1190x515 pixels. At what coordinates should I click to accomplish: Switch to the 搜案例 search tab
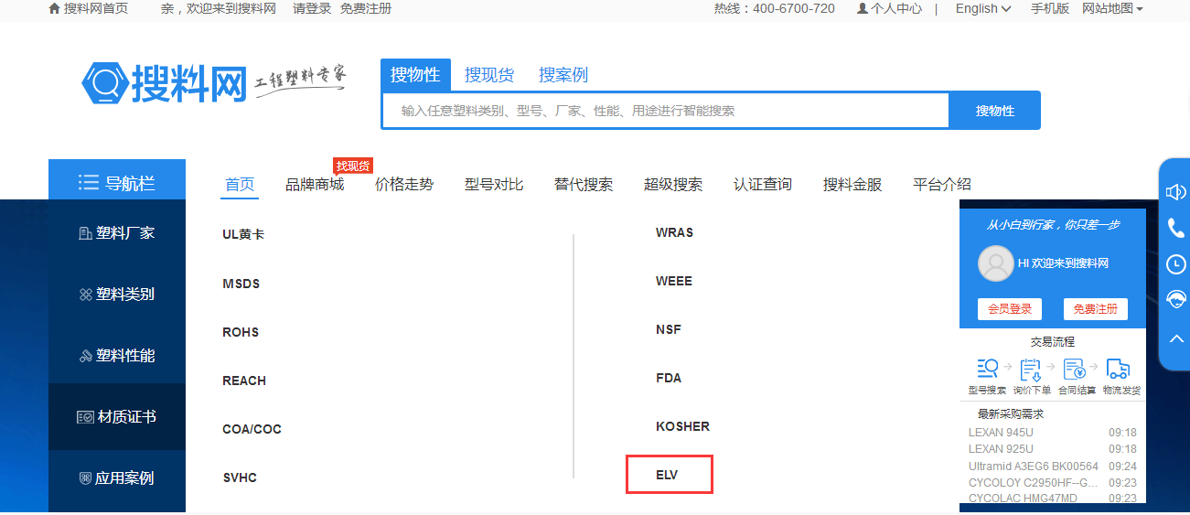[x=563, y=75]
